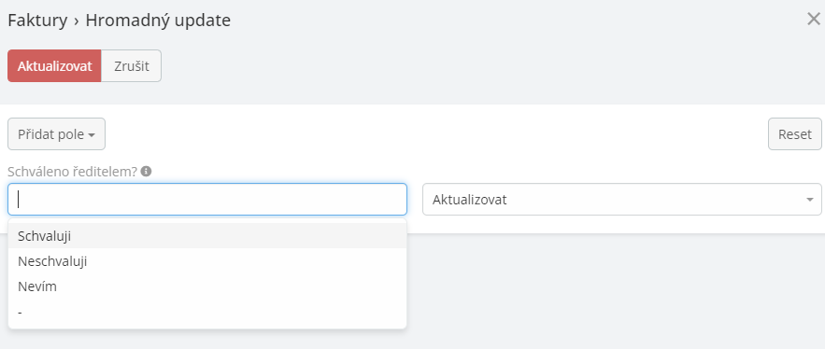Click empty header space right of Zrušit

click(474, 66)
